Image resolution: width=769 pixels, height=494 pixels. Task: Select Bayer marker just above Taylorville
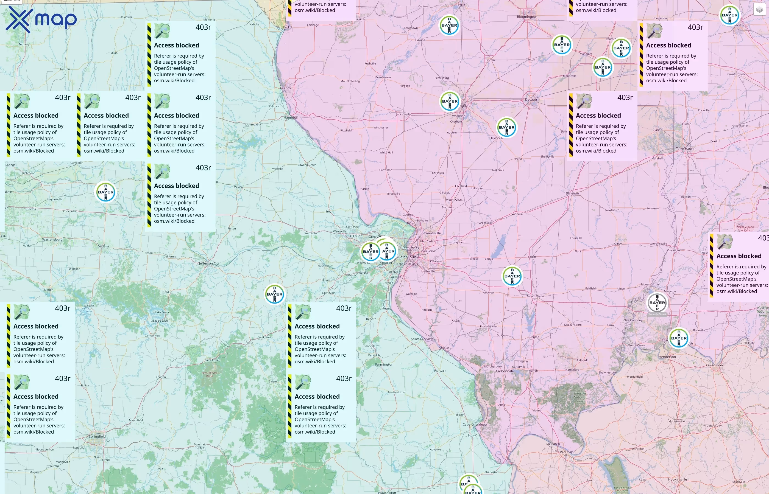(506, 127)
